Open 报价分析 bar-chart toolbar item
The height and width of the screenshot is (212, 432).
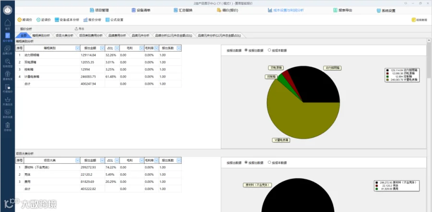point(92,20)
